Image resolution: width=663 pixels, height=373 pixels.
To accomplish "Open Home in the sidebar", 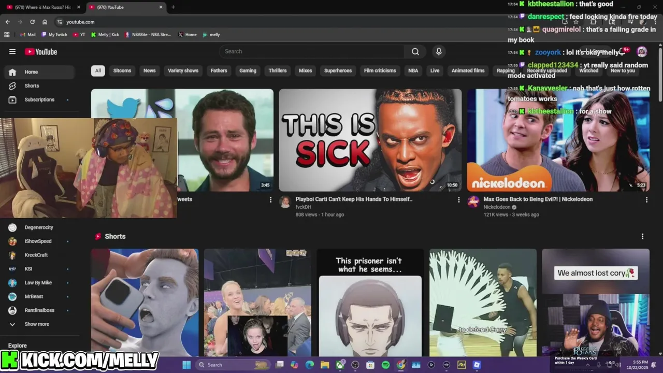I will pos(40,72).
